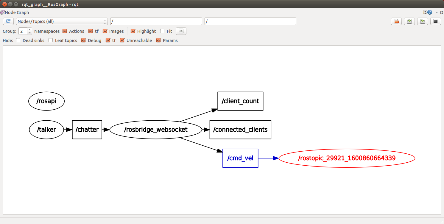Save the graph as an SVG
This screenshot has height=224, width=444.
(422, 21)
